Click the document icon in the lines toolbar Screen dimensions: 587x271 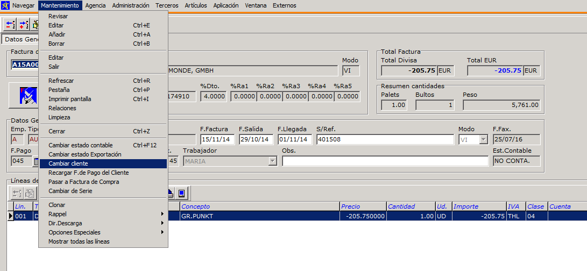(x=30, y=194)
